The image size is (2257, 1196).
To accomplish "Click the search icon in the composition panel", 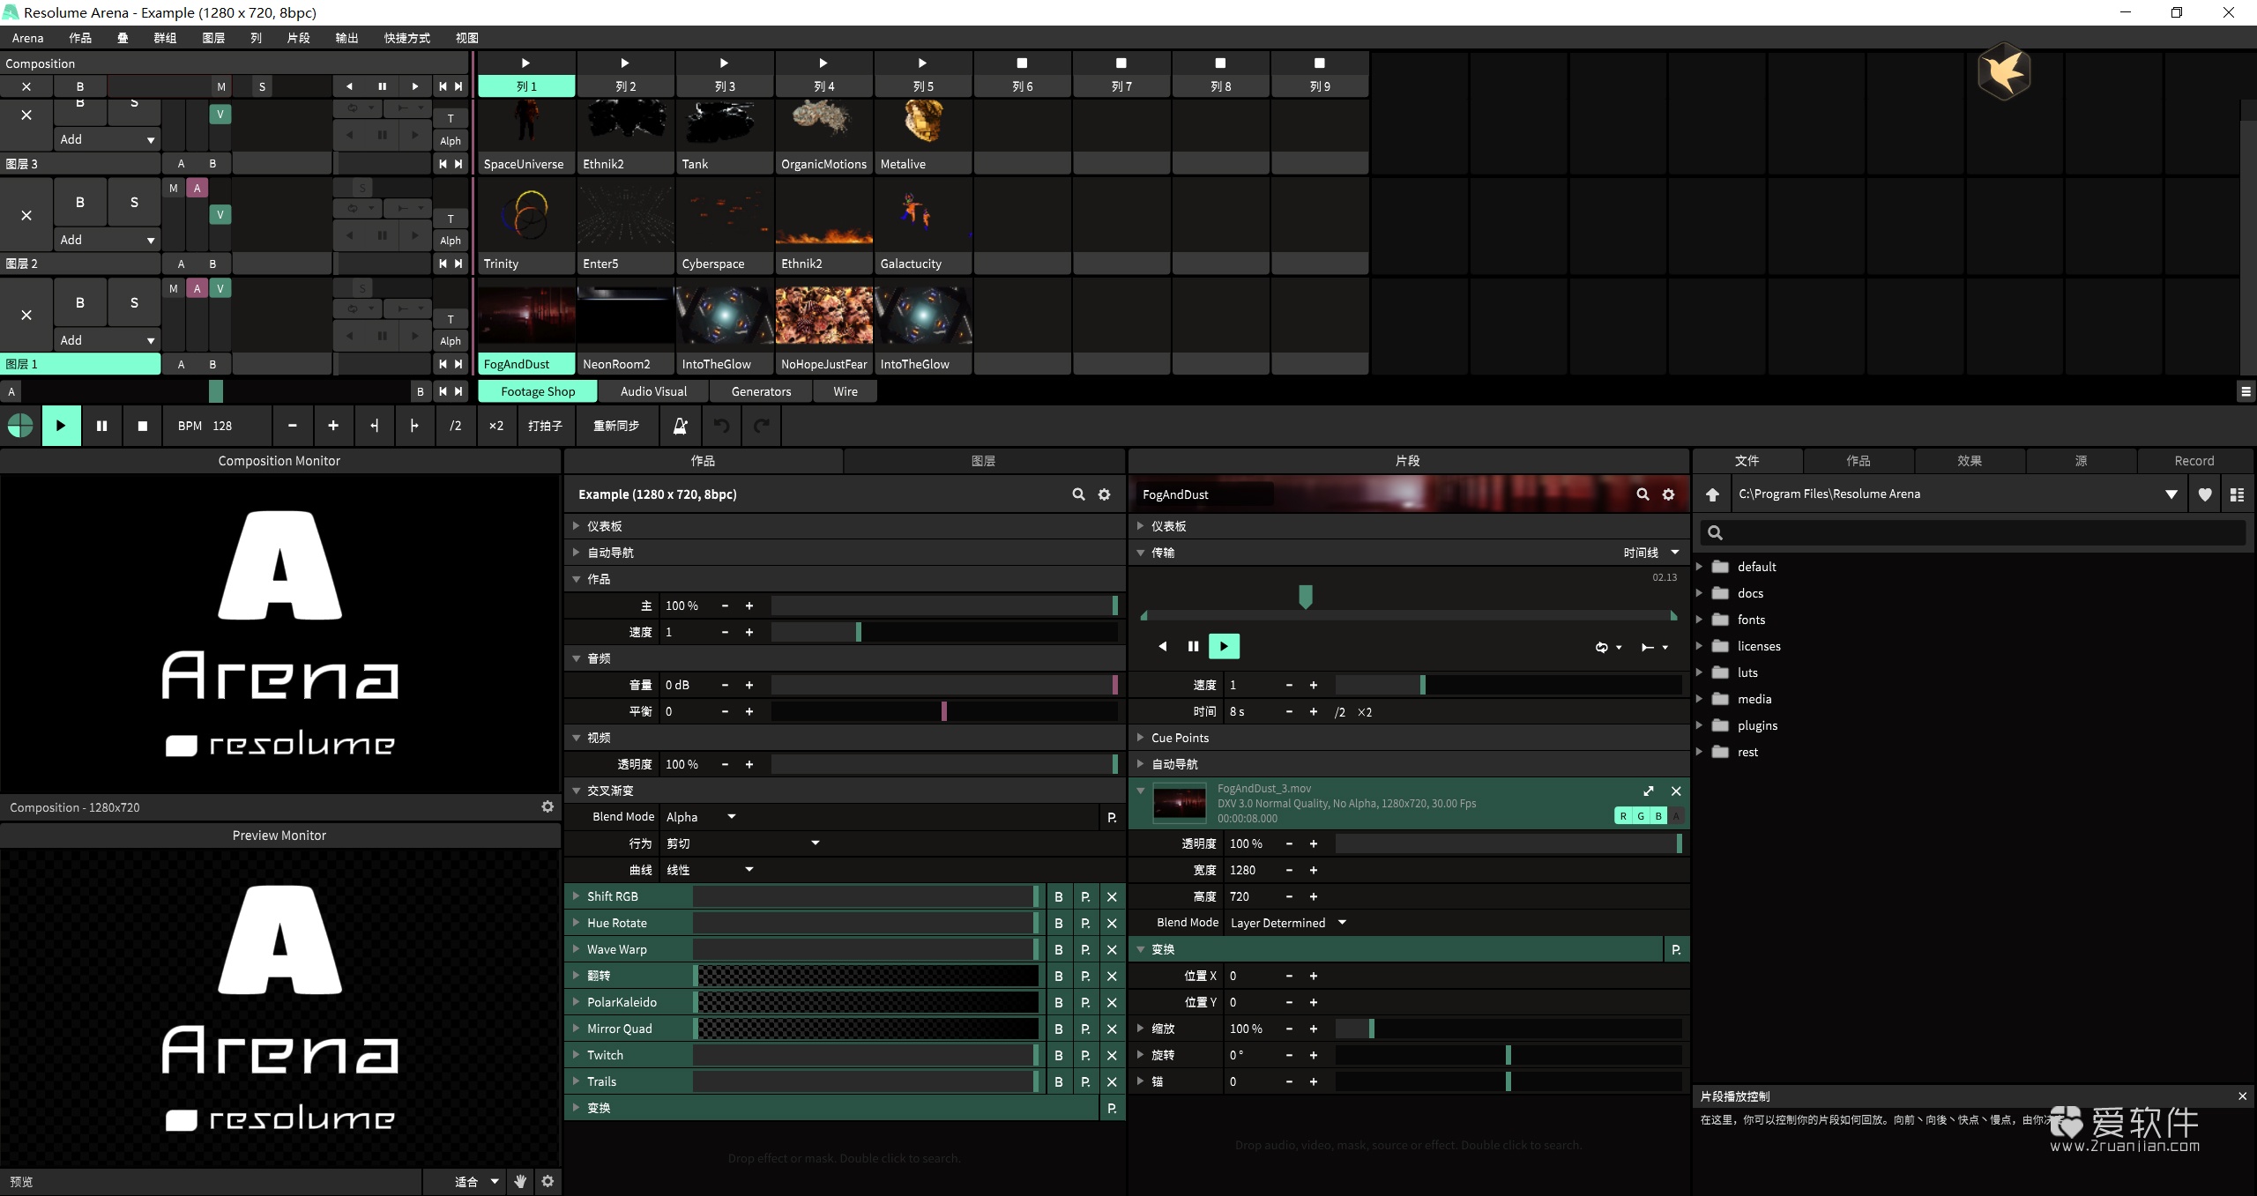I will tap(1077, 494).
